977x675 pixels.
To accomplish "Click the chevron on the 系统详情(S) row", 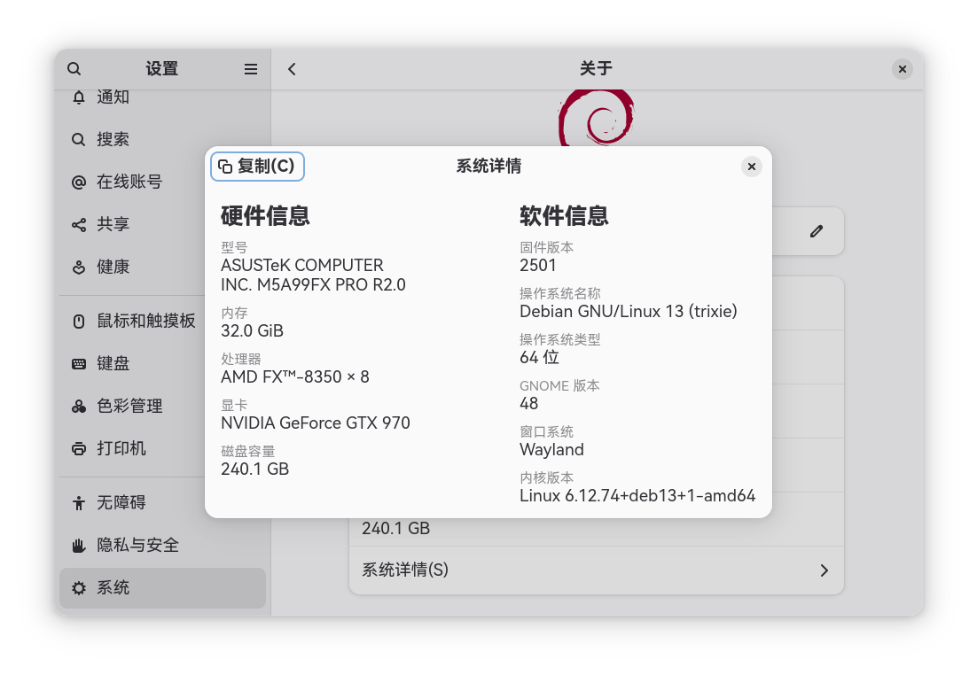I will (825, 570).
